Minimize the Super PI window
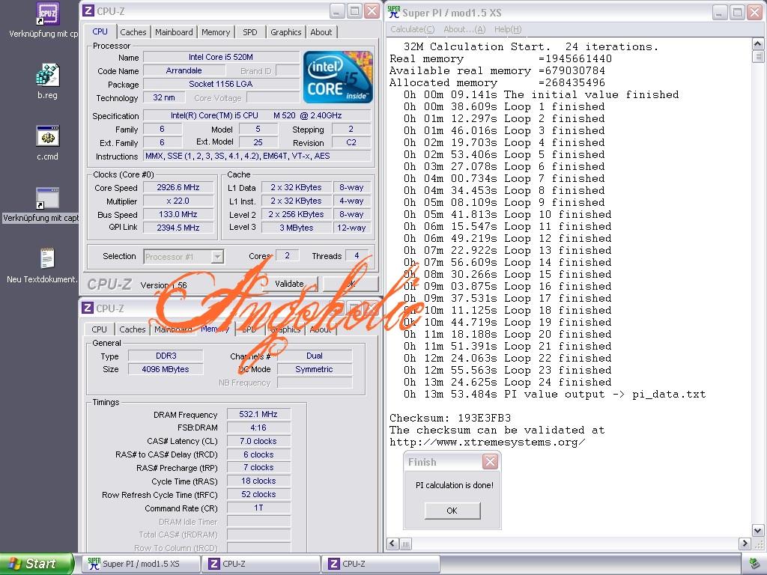This screenshot has height=575, width=767. tap(719, 12)
